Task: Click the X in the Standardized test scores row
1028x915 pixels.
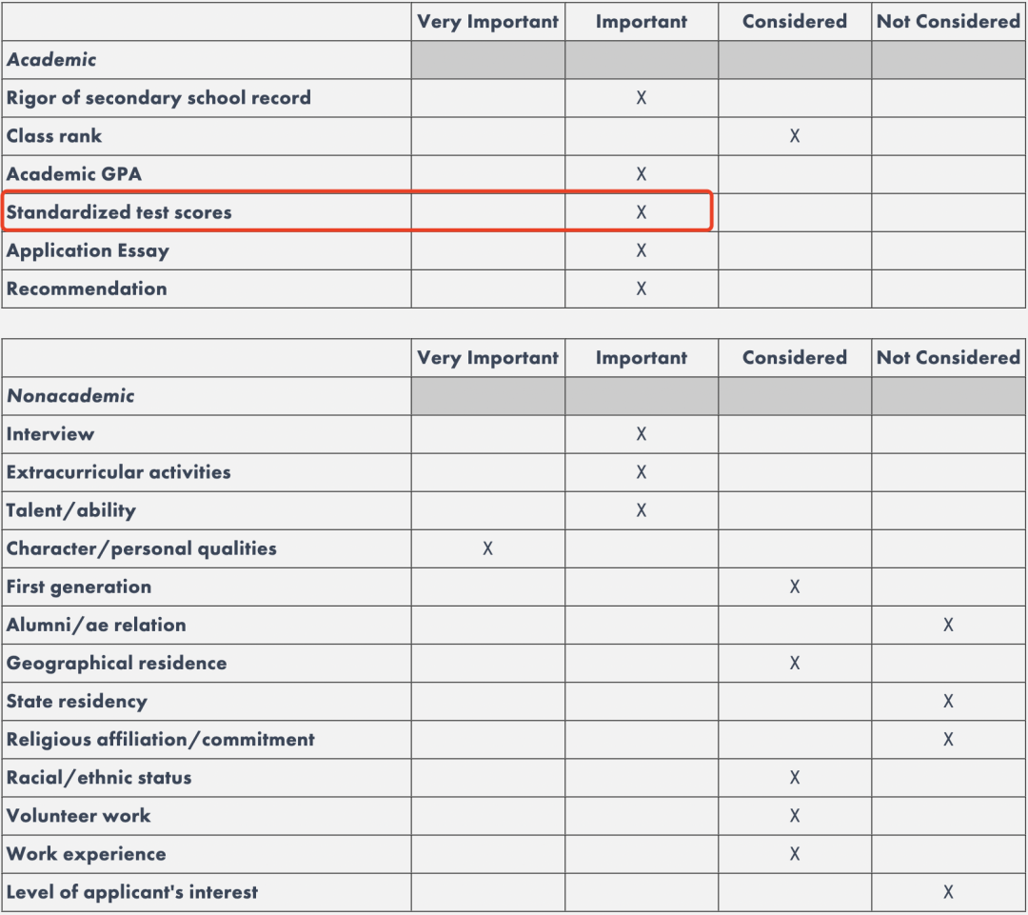Action: point(641,212)
